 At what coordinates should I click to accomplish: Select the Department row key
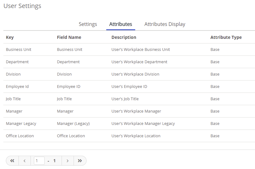17,62
